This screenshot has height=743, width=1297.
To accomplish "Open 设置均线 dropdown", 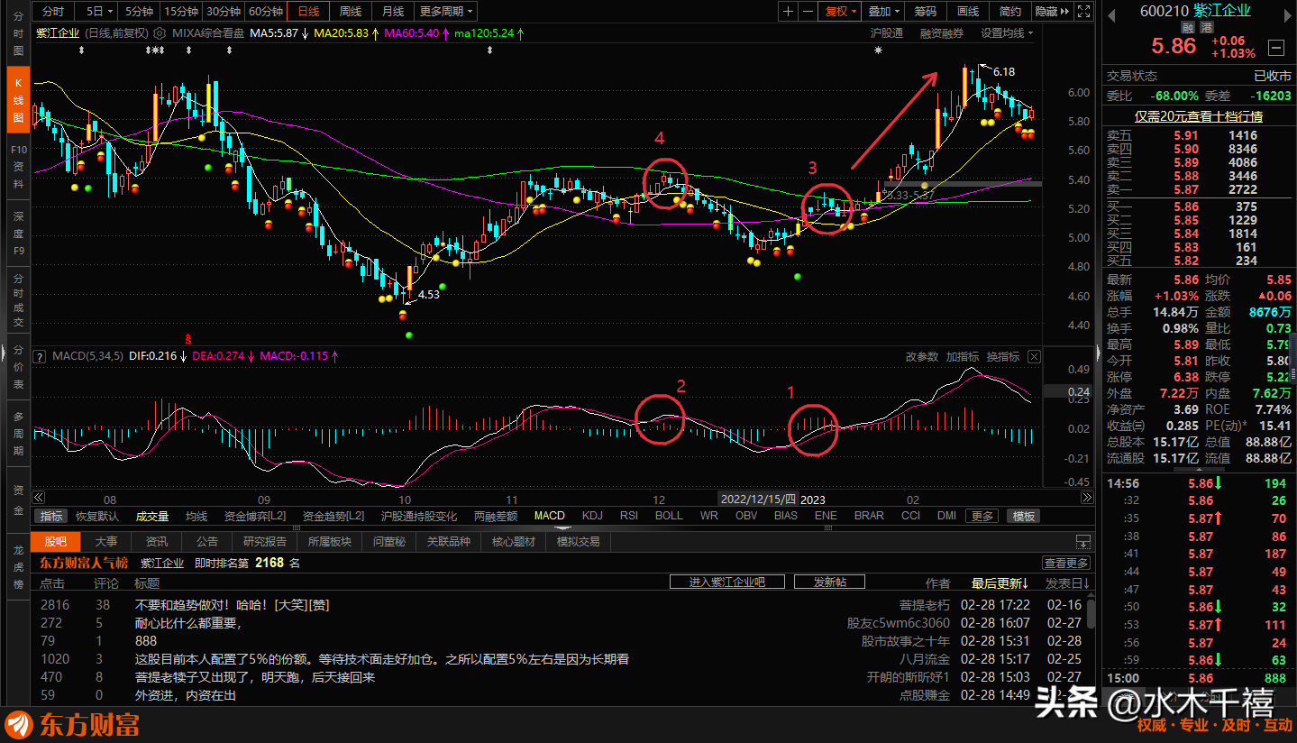I will [x=1007, y=33].
